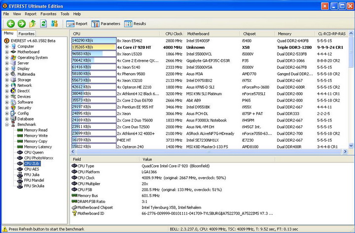Image resolution: width=355 pixels, height=233 pixels.
Task: Sort by the Chipset column header
Action: pos(258,34)
